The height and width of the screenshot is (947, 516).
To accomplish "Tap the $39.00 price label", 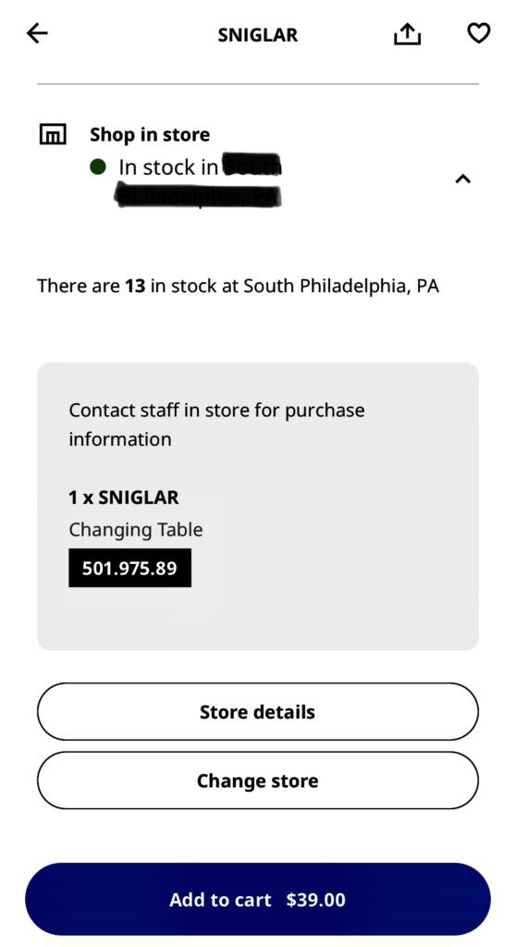I will pyautogui.click(x=316, y=900).
